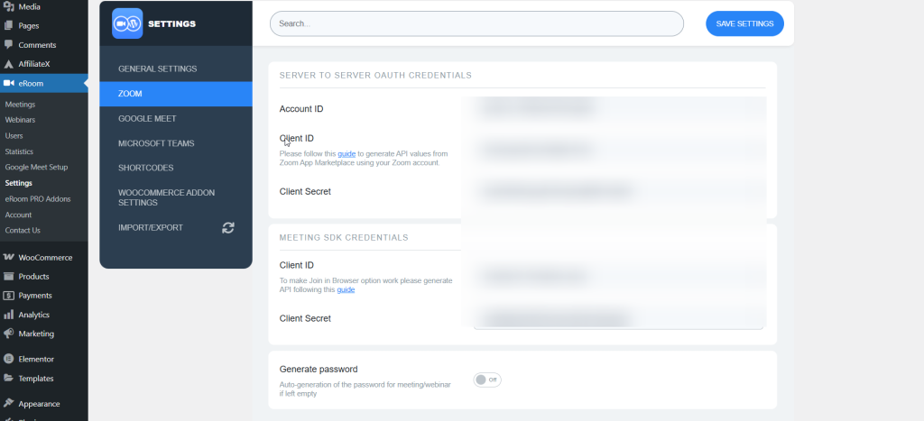This screenshot has width=924, height=421.
Task: Open the guide link under OAuth Client ID
Action: click(x=346, y=154)
